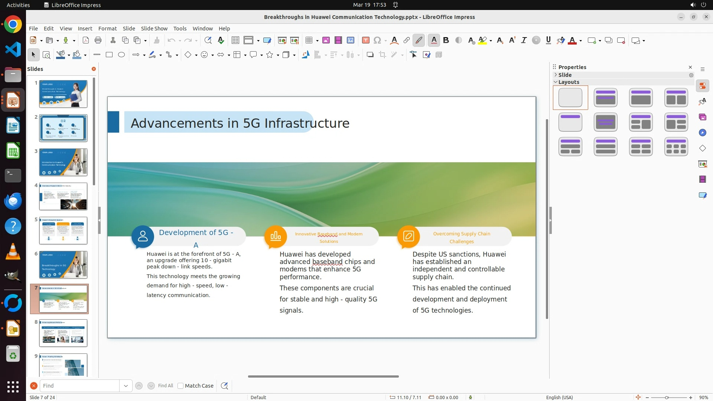Toggle Display Grid on the slide
This screenshot has height=401, width=713.
coord(235,40)
